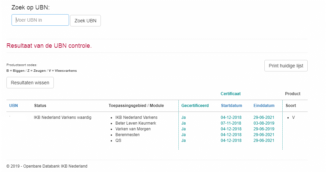This screenshot has width=328, height=172.
Task: Click the Productsoort codes legend line
Action: coord(42,71)
